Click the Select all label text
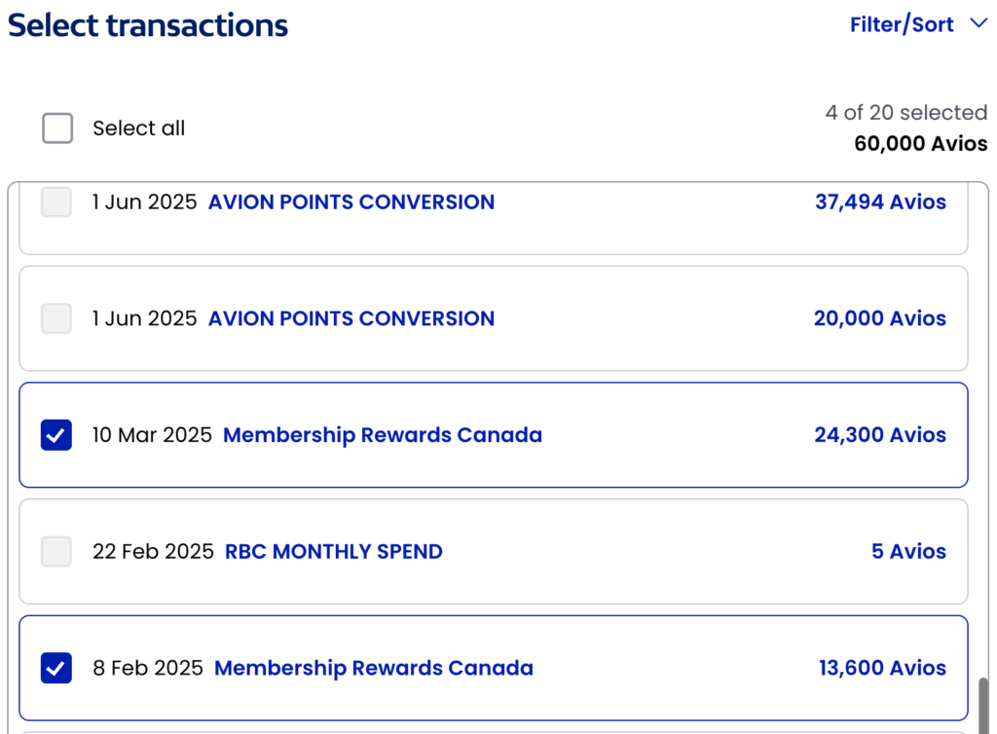 139,128
